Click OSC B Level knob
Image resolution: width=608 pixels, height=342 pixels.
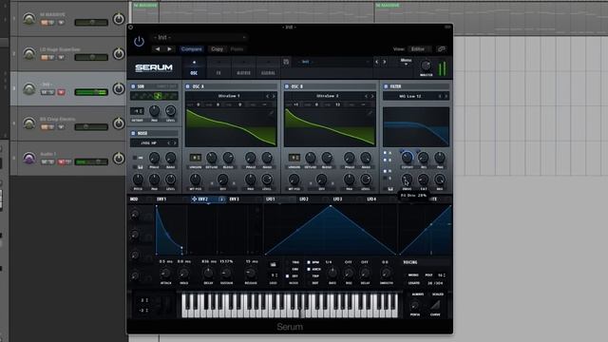[x=365, y=180]
